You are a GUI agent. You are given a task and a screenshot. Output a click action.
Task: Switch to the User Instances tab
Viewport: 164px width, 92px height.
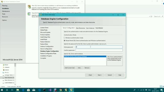(90, 28)
